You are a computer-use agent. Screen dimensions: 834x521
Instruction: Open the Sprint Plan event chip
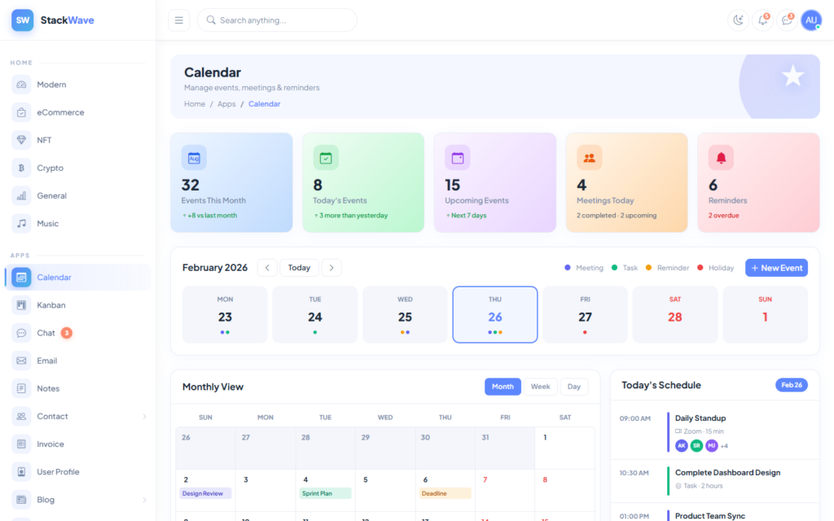(325, 493)
